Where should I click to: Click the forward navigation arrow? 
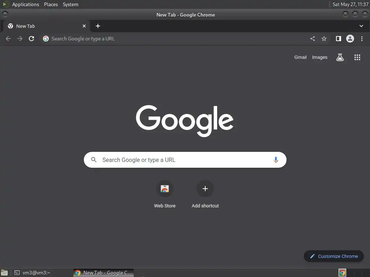click(20, 39)
